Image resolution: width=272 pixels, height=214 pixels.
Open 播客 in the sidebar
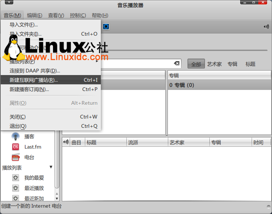29,137
